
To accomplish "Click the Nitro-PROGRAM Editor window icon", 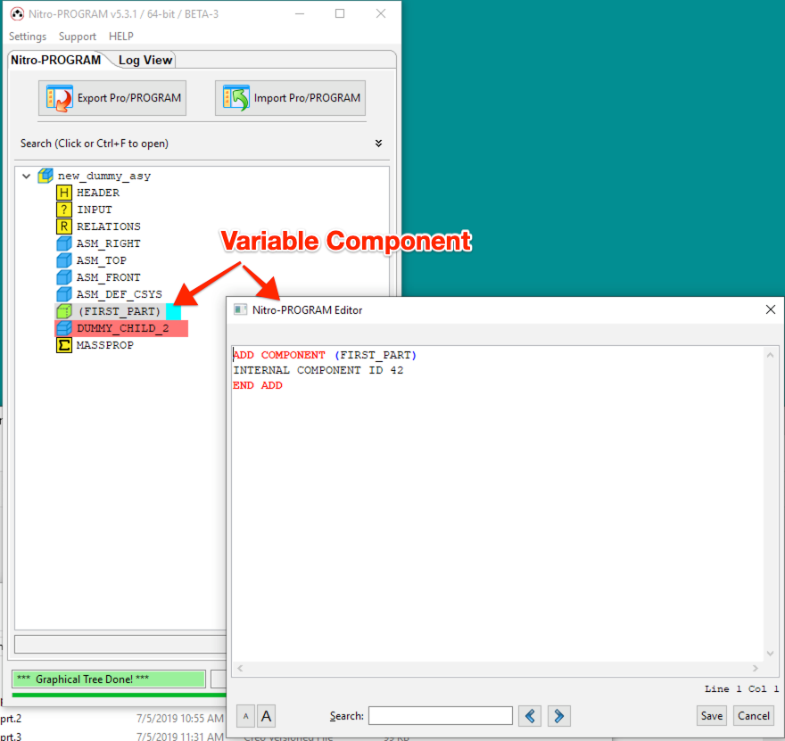I will click(x=239, y=309).
